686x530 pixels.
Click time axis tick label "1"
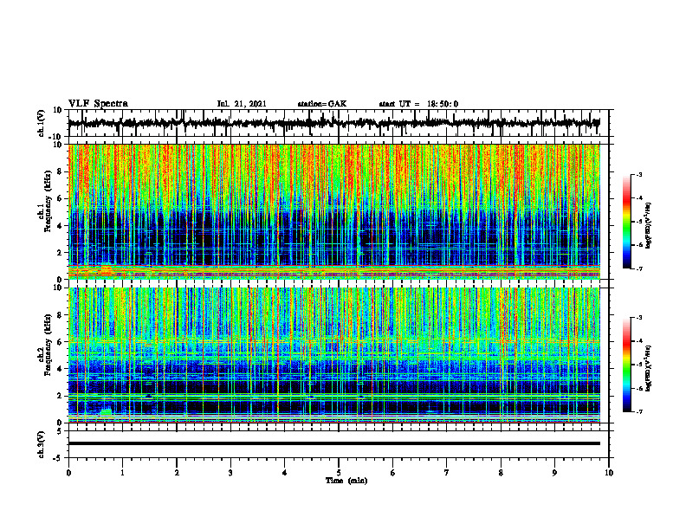tap(122, 473)
